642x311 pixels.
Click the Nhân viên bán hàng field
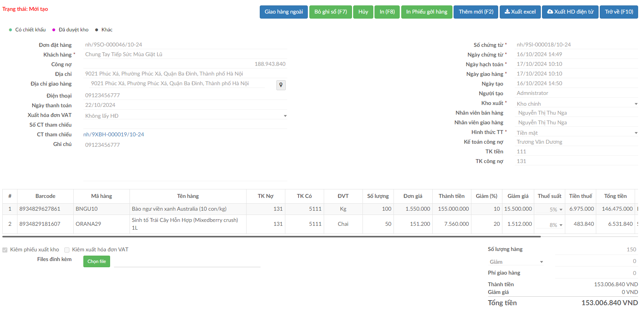tap(576, 113)
